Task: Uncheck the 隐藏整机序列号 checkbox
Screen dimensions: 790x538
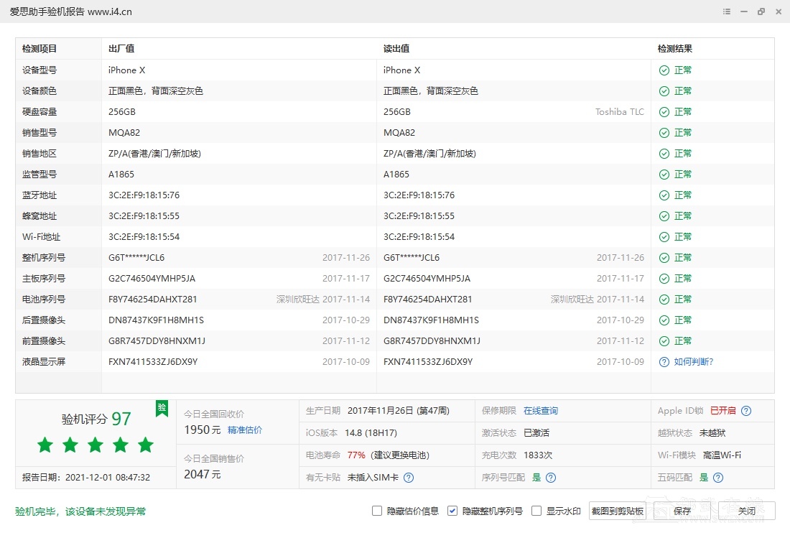Action: tap(452, 511)
